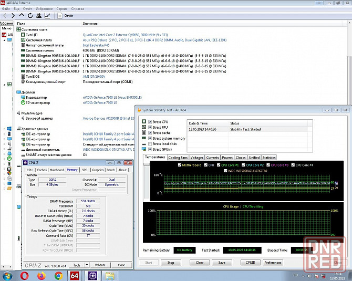Select the Хранение данных storage icon
This screenshot has height=281, width=352.
click(x=18, y=129)
